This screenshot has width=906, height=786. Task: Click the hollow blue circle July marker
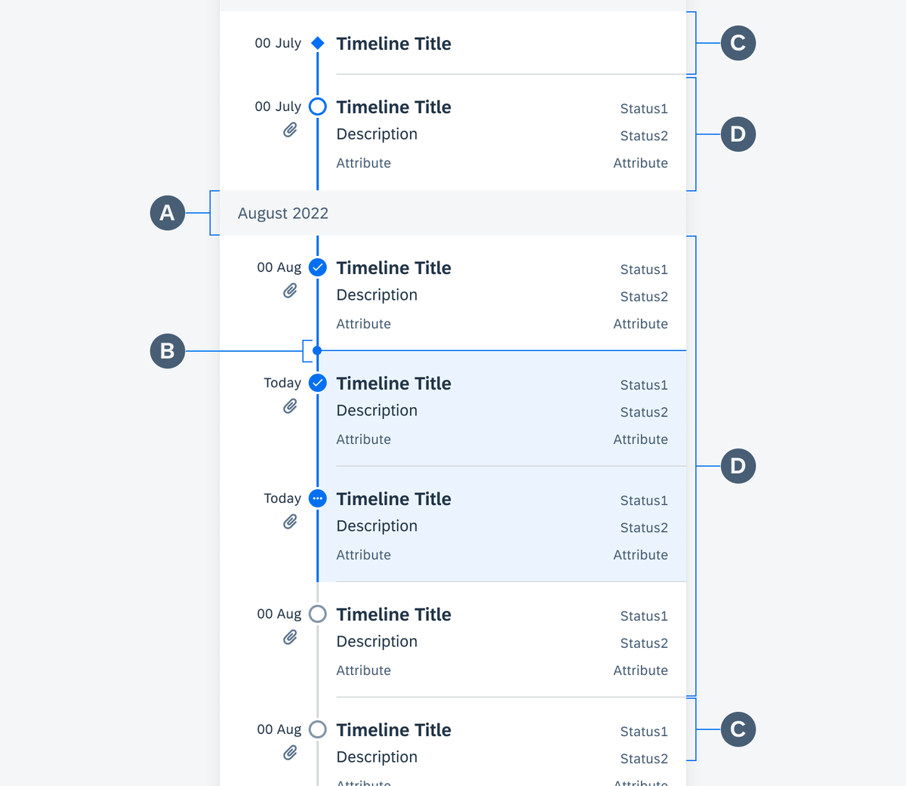318,106
